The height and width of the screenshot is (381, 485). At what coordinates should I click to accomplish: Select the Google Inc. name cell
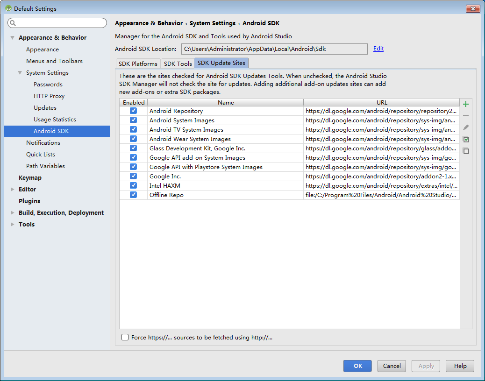[226, 176]
